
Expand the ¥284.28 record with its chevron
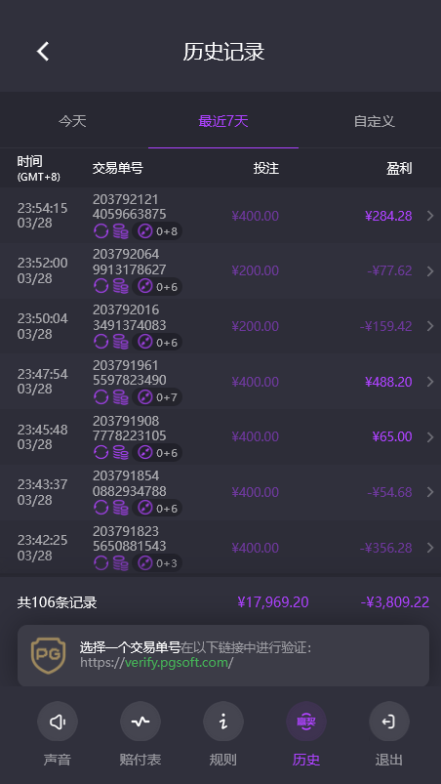[430, 216]
